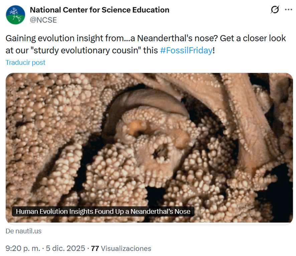Click the Human Evolution Insights headline caption
296x256 pixels.
click(103, 211)
